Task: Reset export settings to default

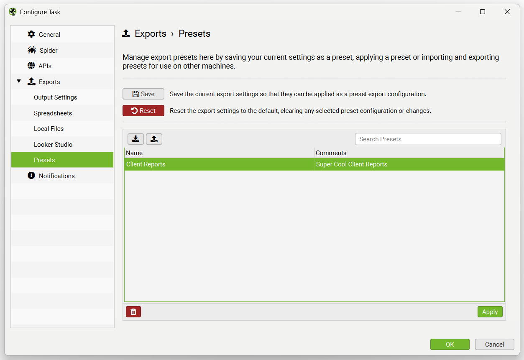Action: click(143, 110)
